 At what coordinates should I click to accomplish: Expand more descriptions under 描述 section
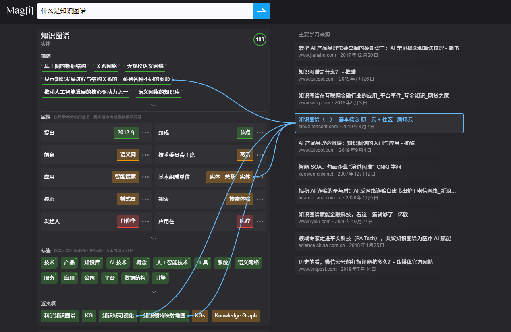154,105
